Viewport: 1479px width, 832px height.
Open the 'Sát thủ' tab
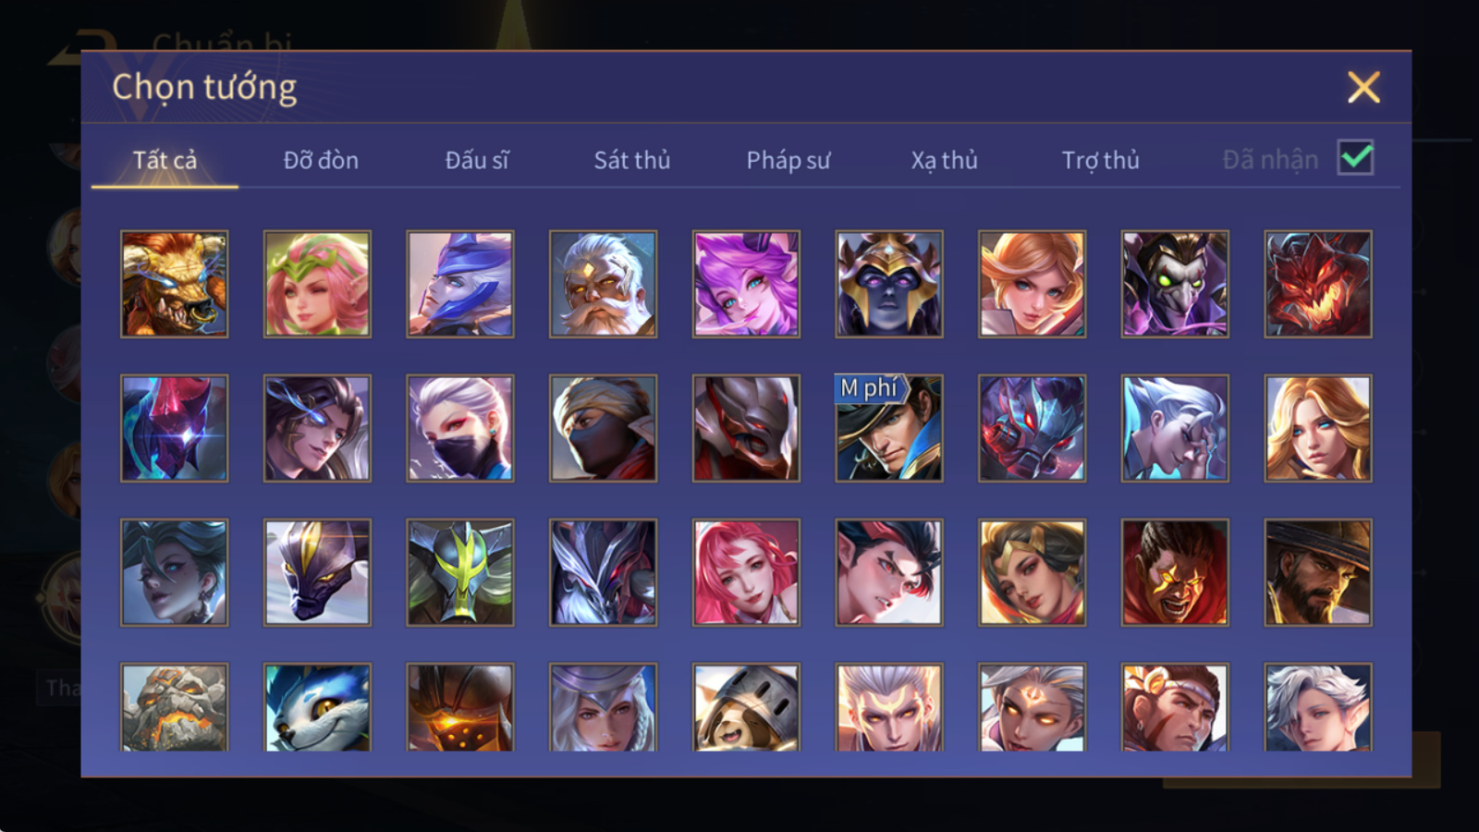(631, 160)
